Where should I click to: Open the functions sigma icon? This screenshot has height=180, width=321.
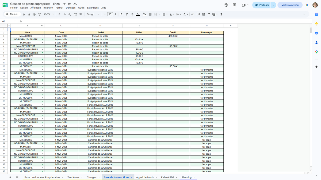point(221,14)
